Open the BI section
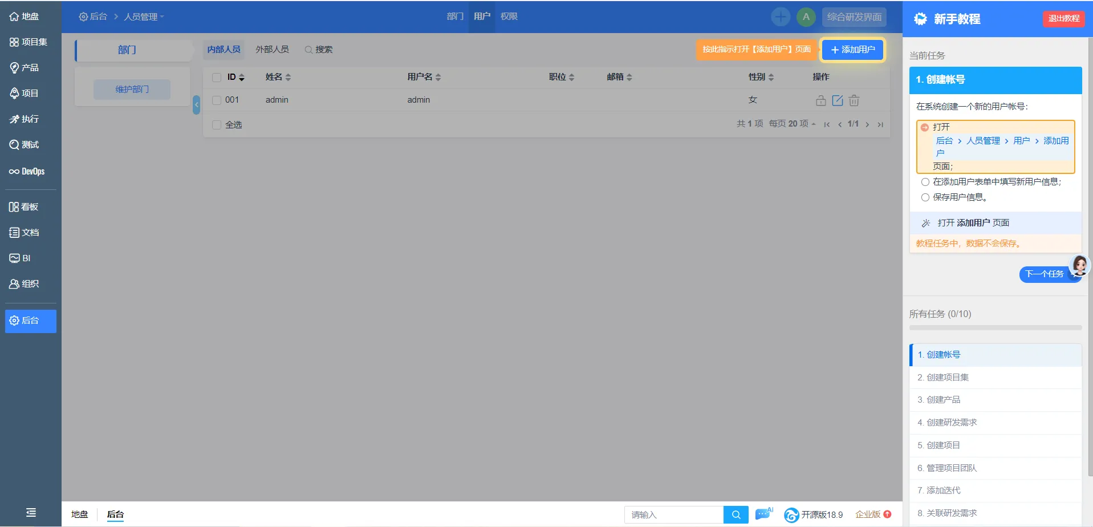The width and height of the screenshot is (1093, 527). (20, 258)
